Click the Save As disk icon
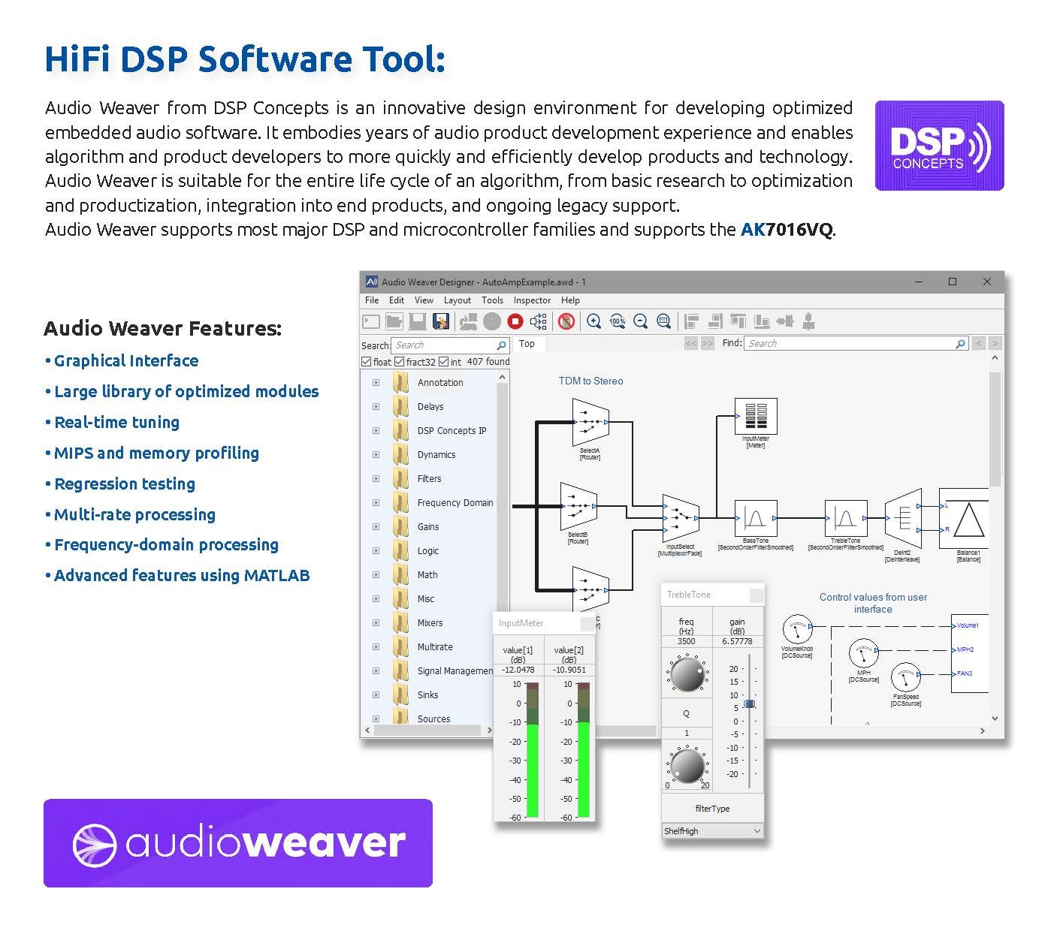 point(441,321)
